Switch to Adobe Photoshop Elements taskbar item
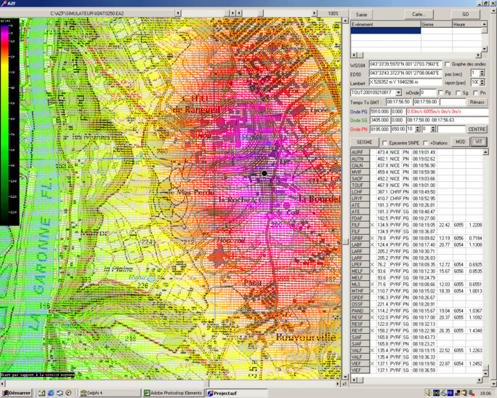Viewport: 497px width, 398px height. [x=173, y=392]
